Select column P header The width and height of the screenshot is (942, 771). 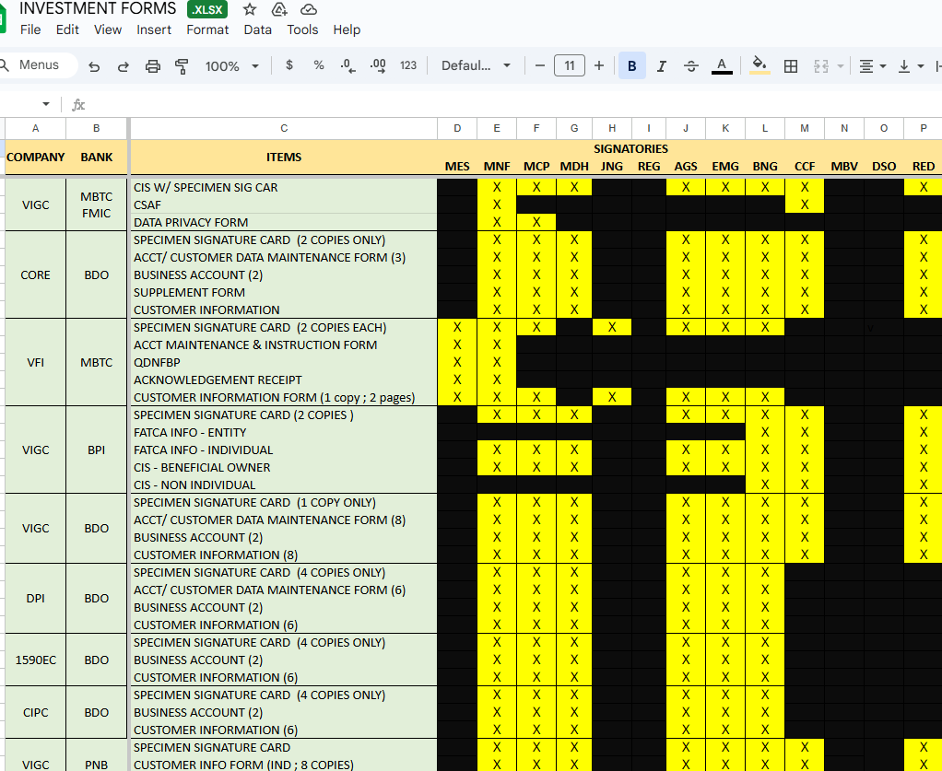923,129
